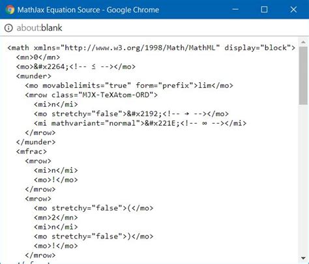Close the MathJax Equation Source window
The image size is (309, 264).
pyautogui.click(x=293, y=10)
